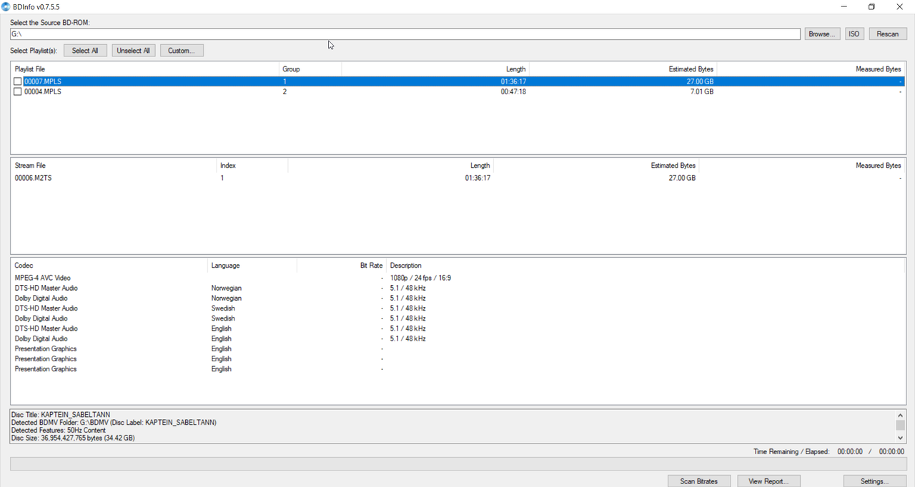Select All playlists
The height and width of the screenshot is (487, 915).
(x=85, y=51)
